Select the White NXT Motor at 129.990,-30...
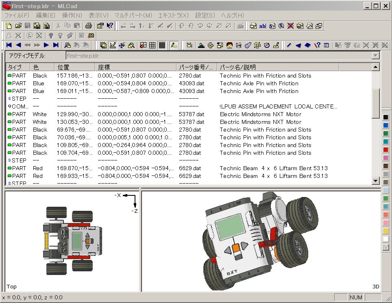The image size is (392, 303). [189, 114]
